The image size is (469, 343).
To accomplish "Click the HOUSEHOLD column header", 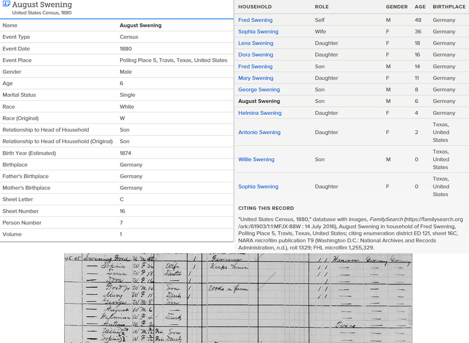I will pos(255,6).
